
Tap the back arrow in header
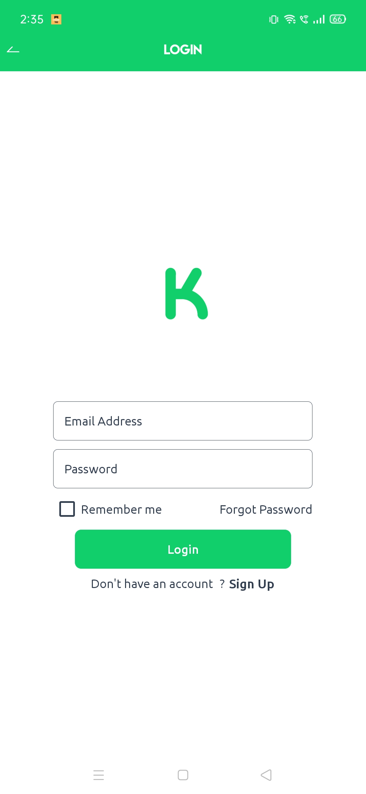[13, 50]
